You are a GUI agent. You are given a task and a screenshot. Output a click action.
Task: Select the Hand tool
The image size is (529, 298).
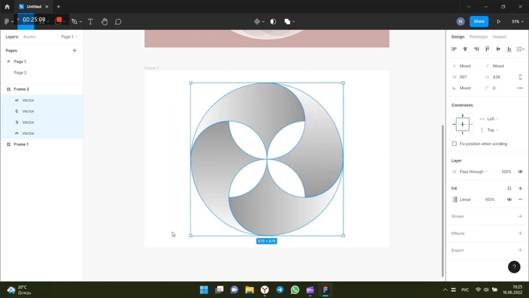pyautogui.click(x=104, y=22)
